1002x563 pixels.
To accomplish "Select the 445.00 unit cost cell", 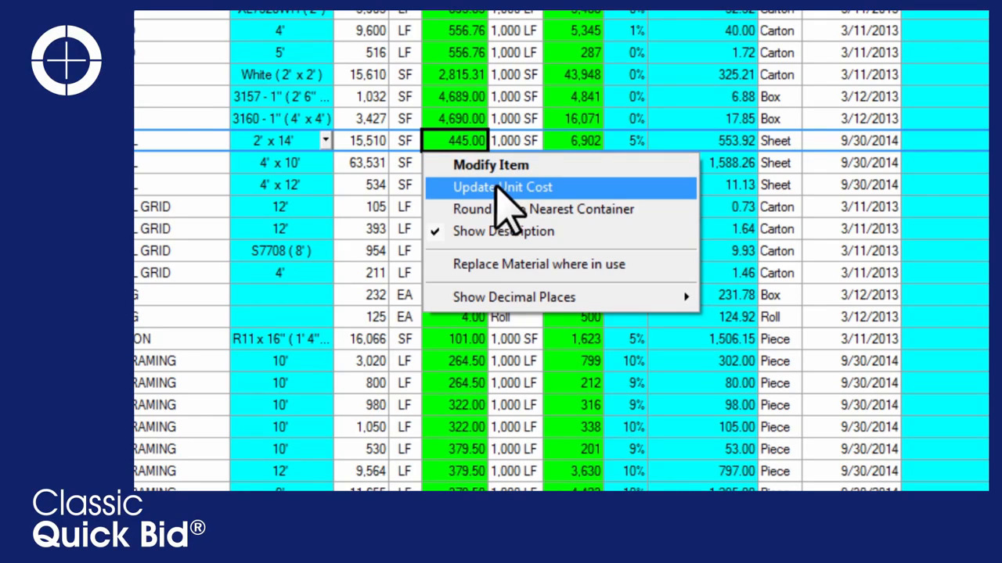I will pos(455,141).
